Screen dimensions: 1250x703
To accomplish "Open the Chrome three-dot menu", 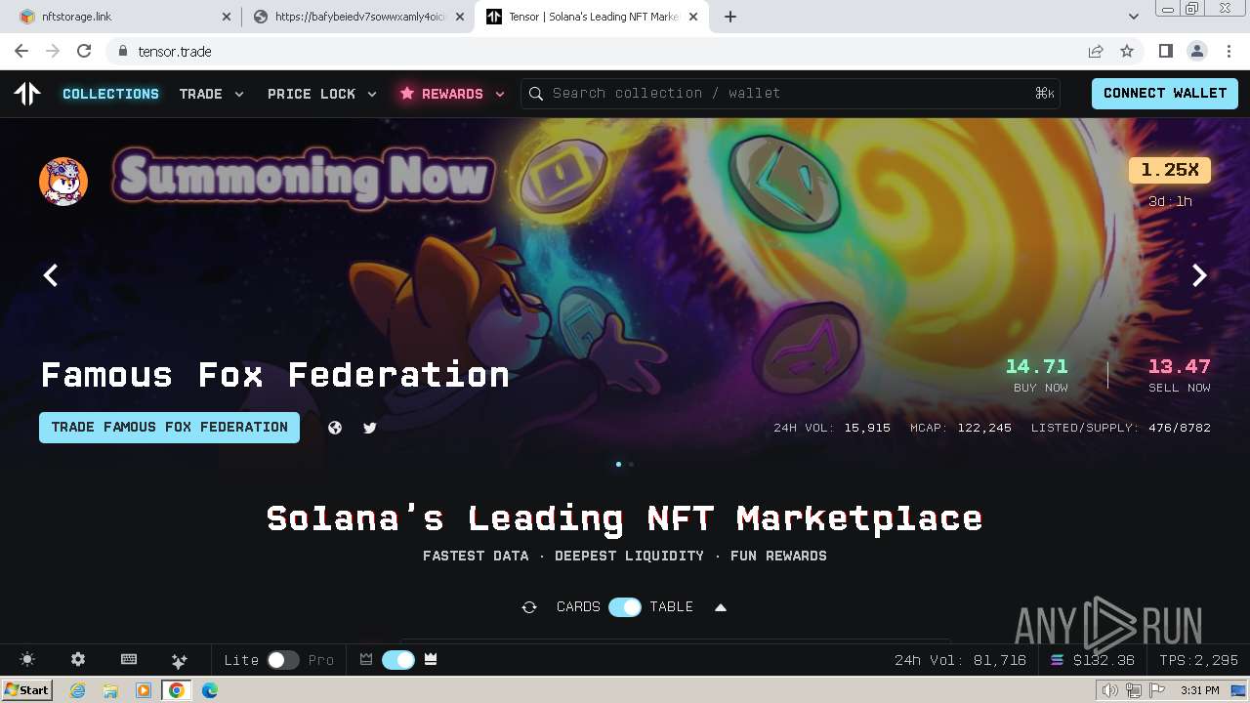I will point(1228,51).
